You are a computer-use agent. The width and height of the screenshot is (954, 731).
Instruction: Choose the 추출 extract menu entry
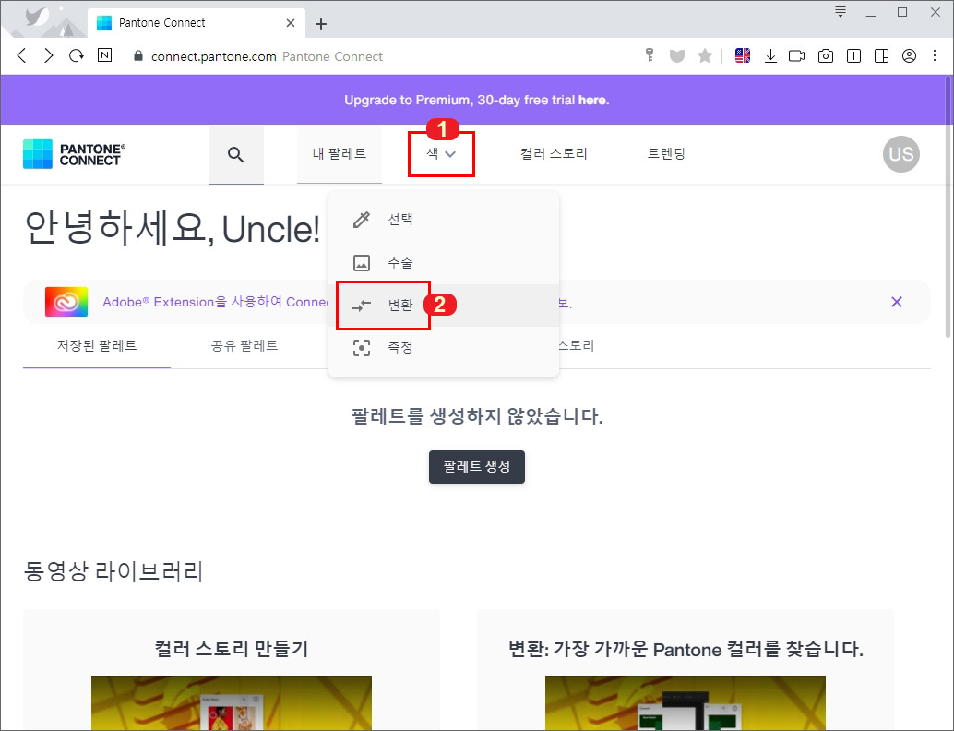[444, 262]
